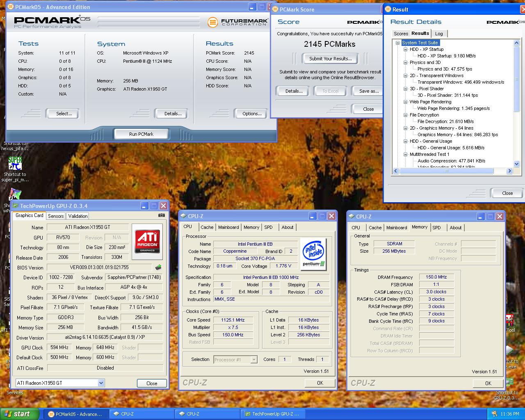Collapse the 3D - Pixel Shader node
This screenshot has width=525, height=420.
pos(405,89)
